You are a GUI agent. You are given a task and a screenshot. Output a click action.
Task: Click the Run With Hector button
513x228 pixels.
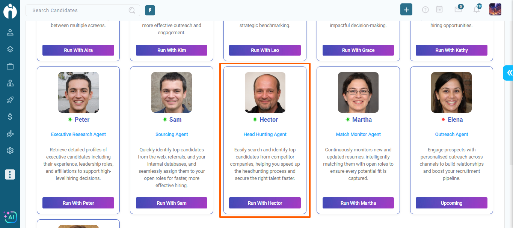click(265, 203)
